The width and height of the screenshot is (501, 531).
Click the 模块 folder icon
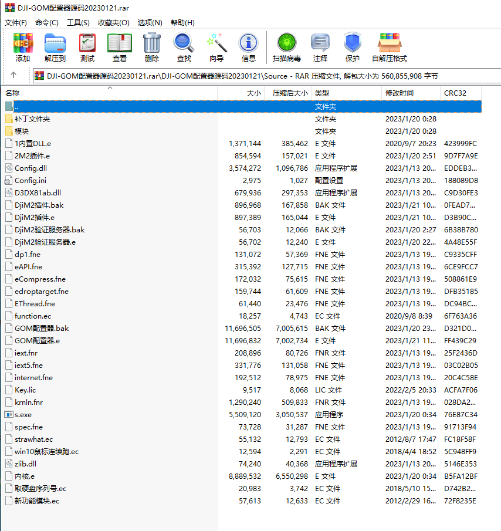click(x=9, y=131)
